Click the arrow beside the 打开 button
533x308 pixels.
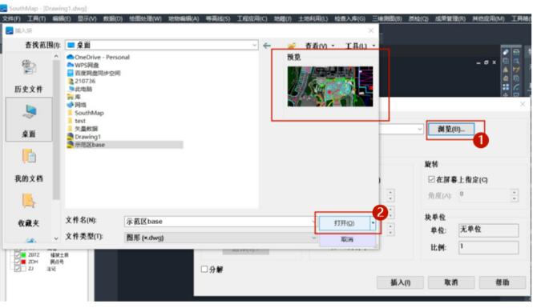click(373, 223)
